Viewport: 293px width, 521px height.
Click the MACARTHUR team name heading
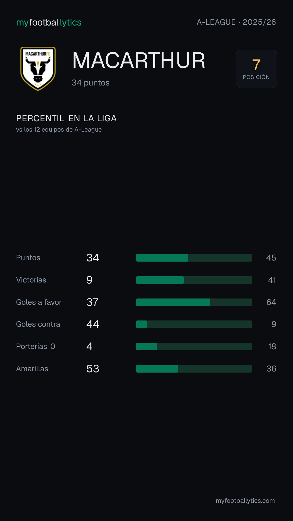[139, 61]
